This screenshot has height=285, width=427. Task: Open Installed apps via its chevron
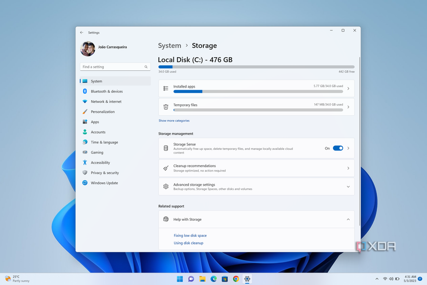point(348,89)
